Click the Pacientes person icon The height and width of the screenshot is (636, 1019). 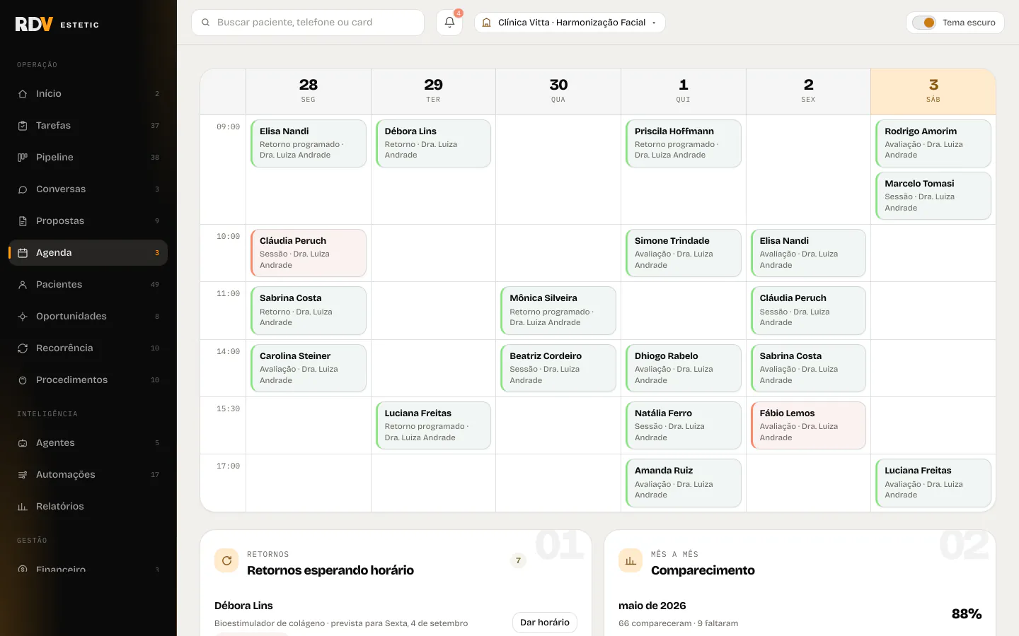pyautogui.click(x=23, y=285)
